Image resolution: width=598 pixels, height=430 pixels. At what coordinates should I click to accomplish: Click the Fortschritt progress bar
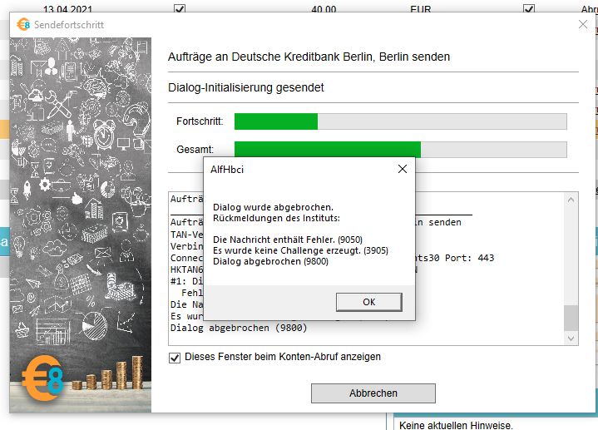click(400, 121)
